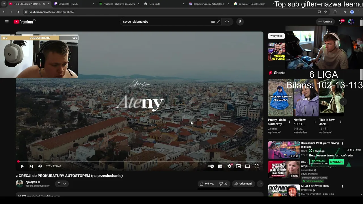The width and height of the screenshot is (363, 204).
Task: Open the Netflix w KOREI short
Action: point(306,98)
